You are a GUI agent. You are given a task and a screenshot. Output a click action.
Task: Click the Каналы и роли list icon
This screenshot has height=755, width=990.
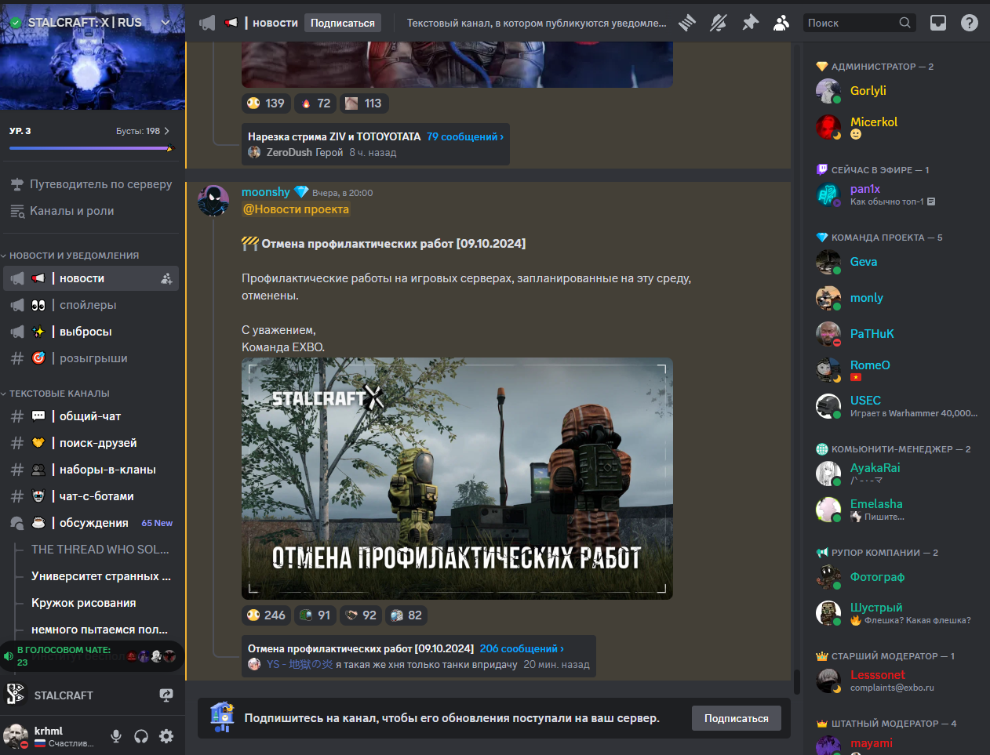click(x=17, y=211)
